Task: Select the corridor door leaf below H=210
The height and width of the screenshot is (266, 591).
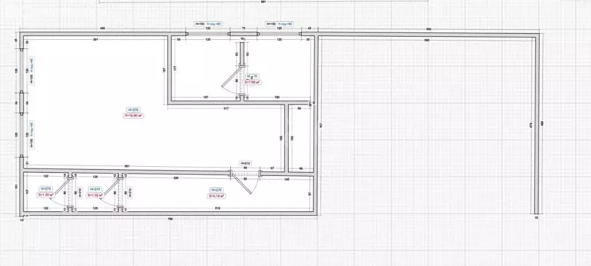Action: pos(241,184)
